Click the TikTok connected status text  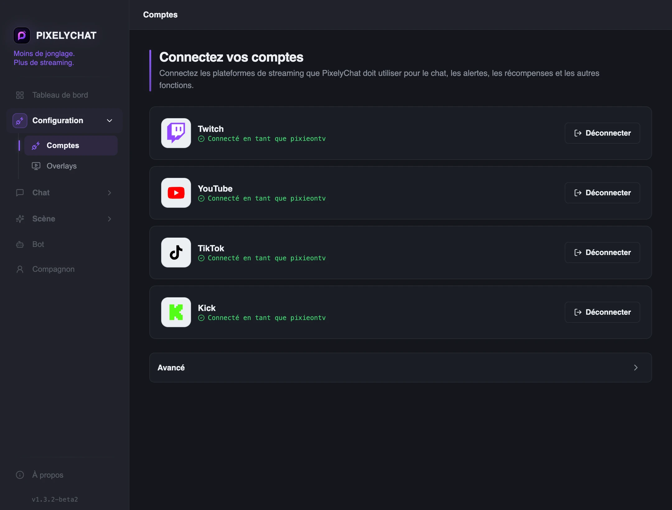tap(267, 258)
